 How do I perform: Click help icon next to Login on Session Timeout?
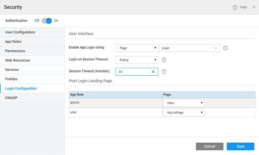(x=164, y=60)
